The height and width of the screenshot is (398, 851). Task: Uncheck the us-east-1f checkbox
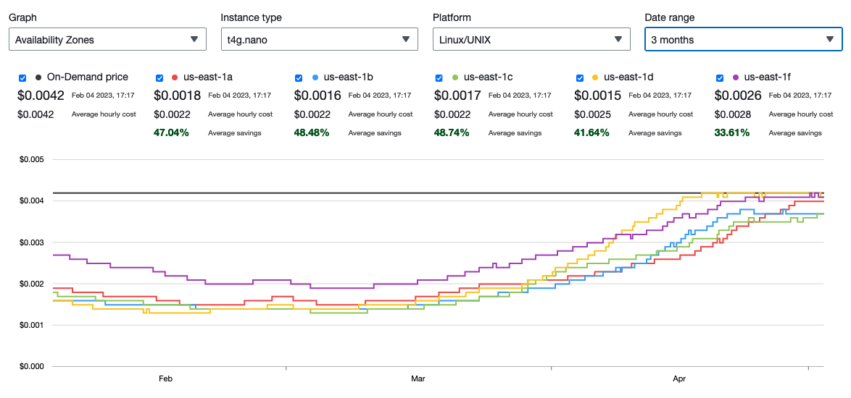point(720,78)
